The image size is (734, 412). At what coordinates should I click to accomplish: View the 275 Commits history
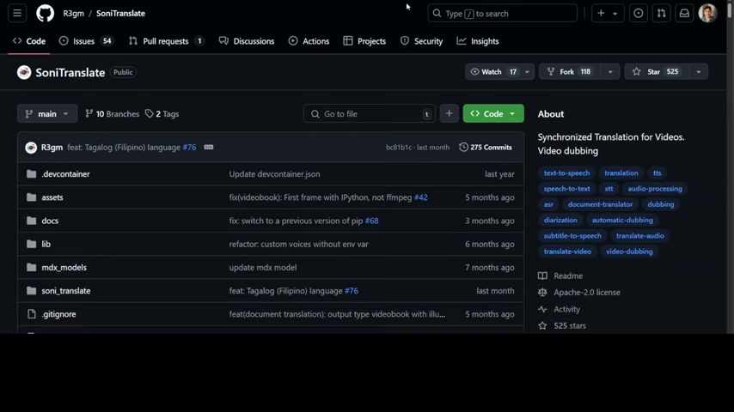[x=486, y=148]
